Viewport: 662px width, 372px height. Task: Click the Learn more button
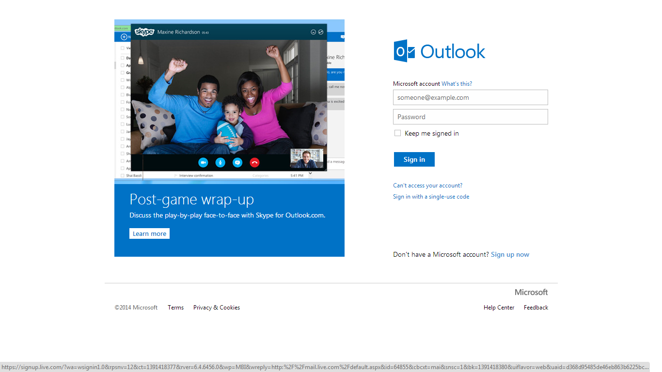[149, 233]
